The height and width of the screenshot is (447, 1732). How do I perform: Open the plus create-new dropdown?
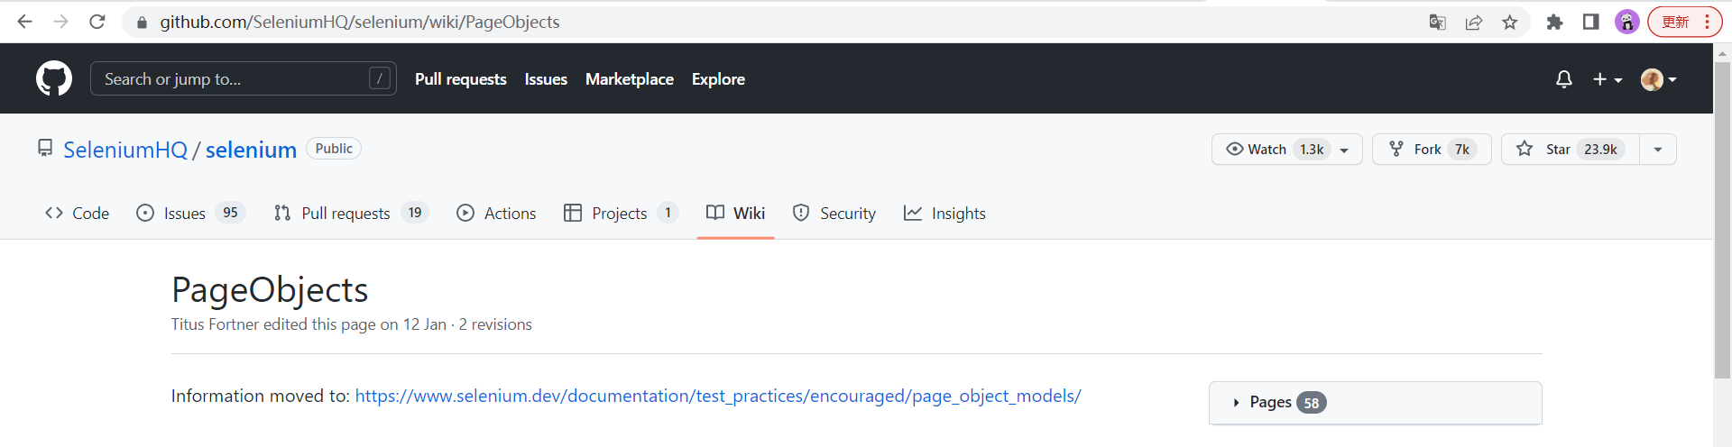point(1608,79)
